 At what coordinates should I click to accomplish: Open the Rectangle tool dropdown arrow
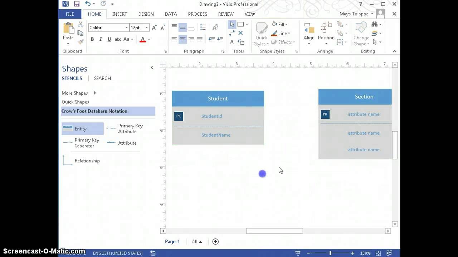click(x=247, y=24)
